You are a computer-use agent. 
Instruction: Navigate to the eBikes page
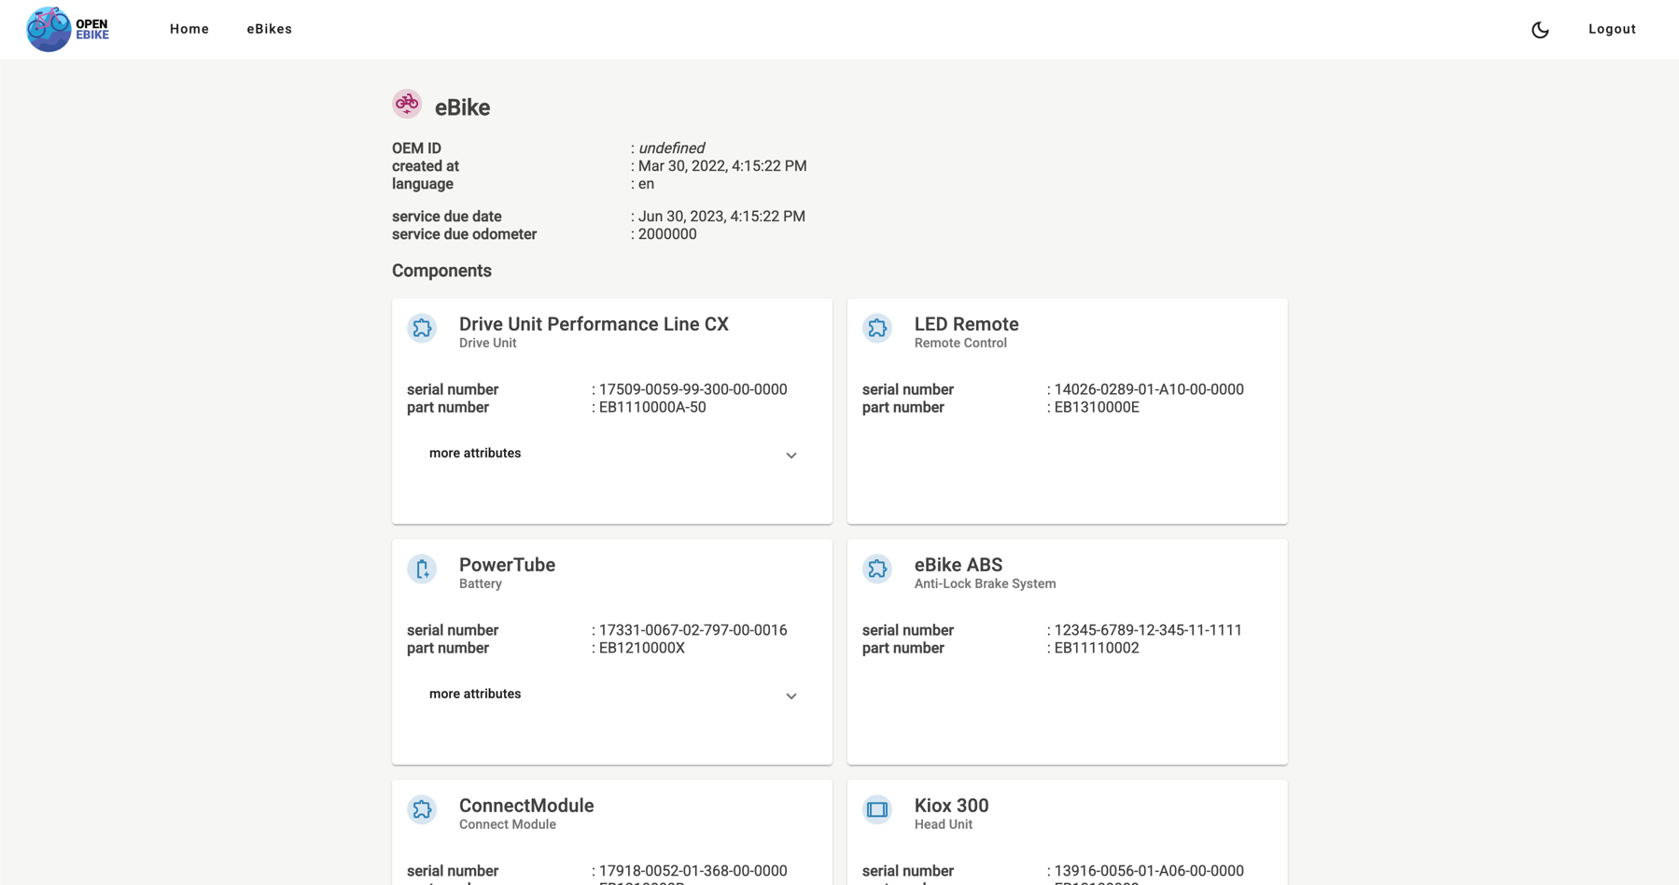(x=269, y=29)
